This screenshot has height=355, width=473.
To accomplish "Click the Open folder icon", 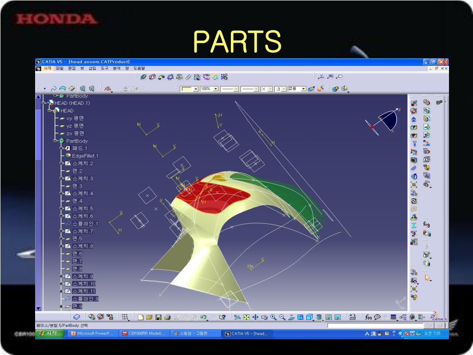I will click(x=149, y=317).
